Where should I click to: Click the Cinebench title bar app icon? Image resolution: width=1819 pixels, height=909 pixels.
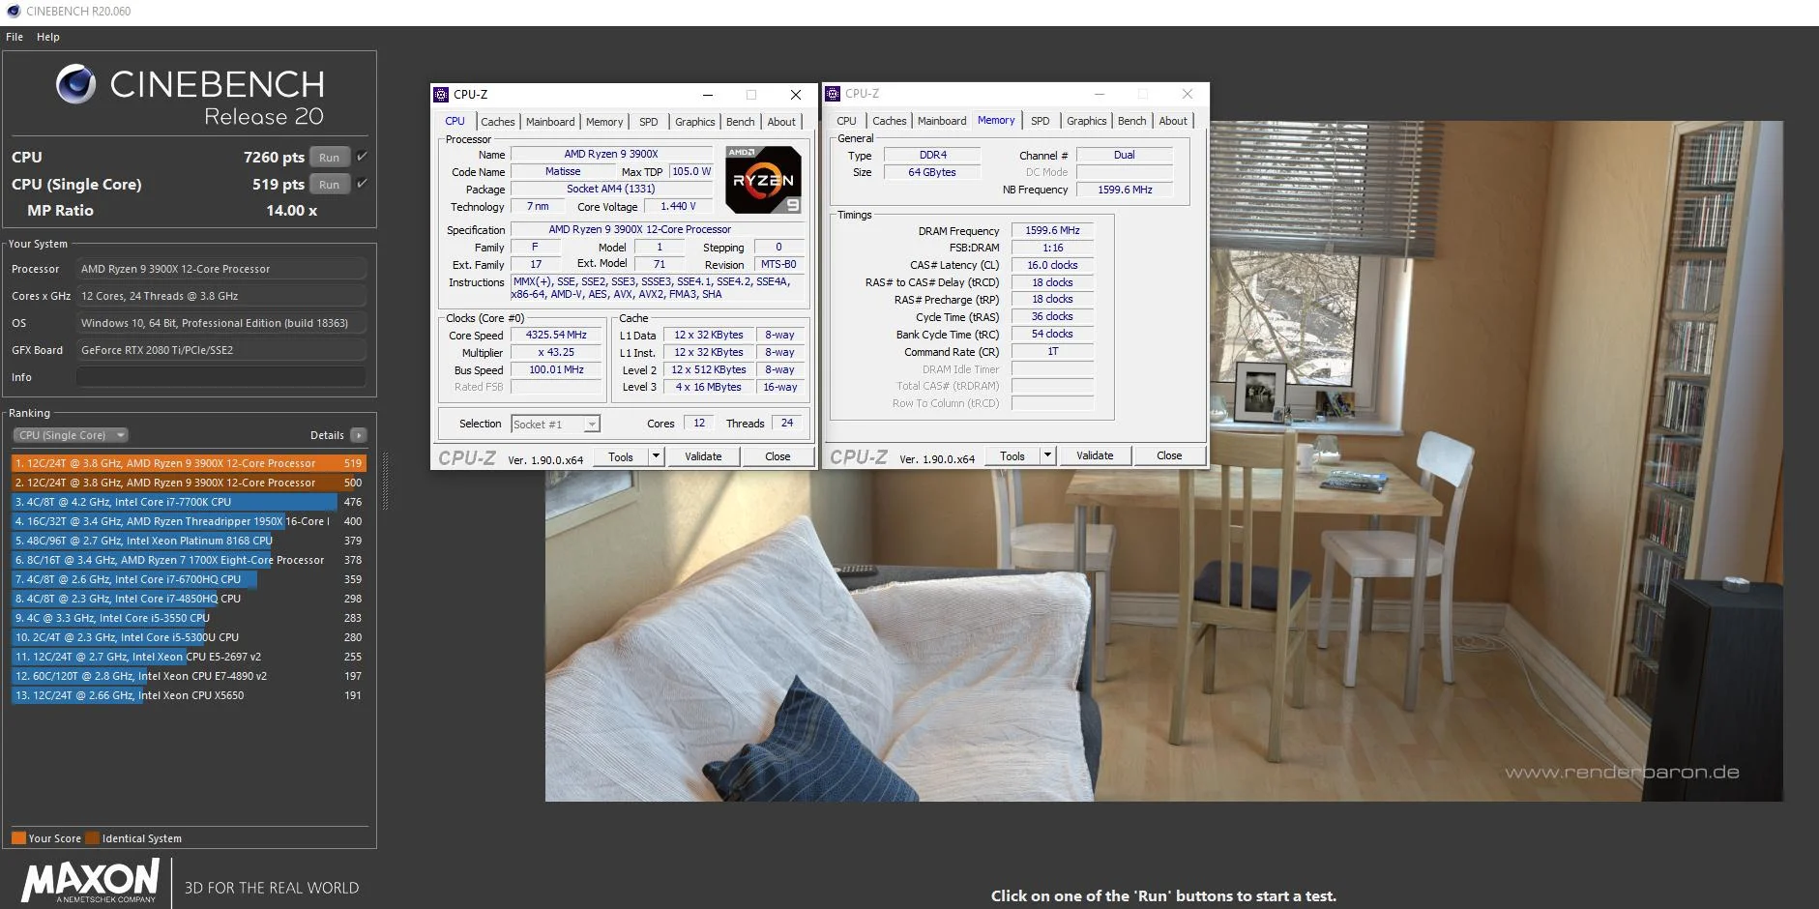point(14,12)
